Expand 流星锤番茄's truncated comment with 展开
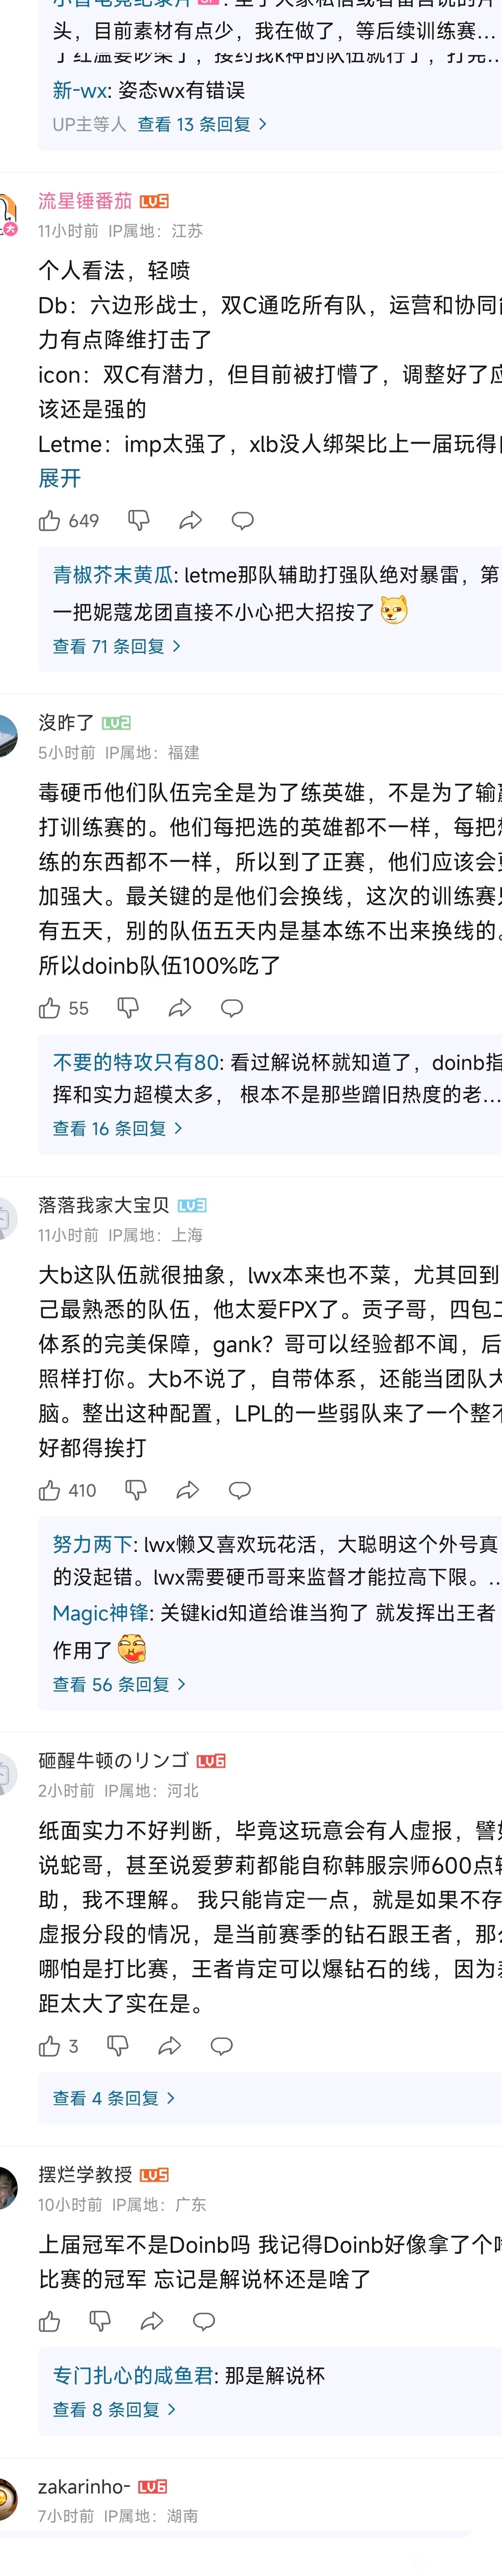Viewport: 502px width, 2576px height. pos(59,478)
